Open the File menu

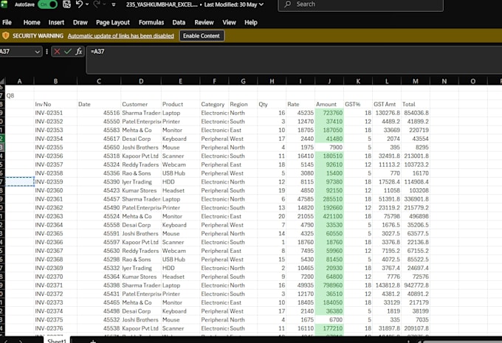coord(7,22)
